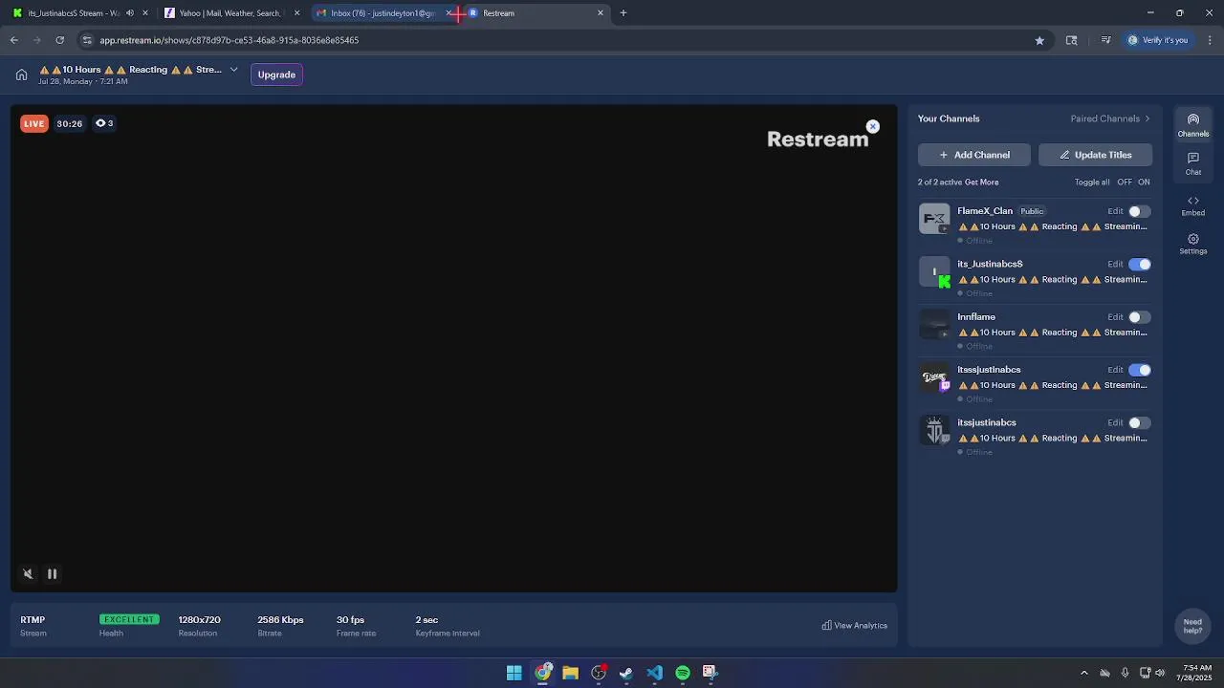1224x688 pixels.
Task: Open Chrome from the taskbar
Action: pyautogui.click(x=542, y=673)
